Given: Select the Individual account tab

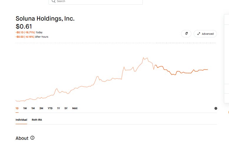Looking at the screenshot, I should coord(21,120).
